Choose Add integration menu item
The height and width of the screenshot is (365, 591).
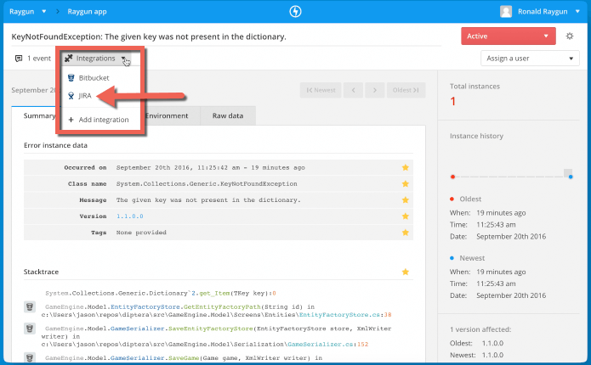pos(100,120)
